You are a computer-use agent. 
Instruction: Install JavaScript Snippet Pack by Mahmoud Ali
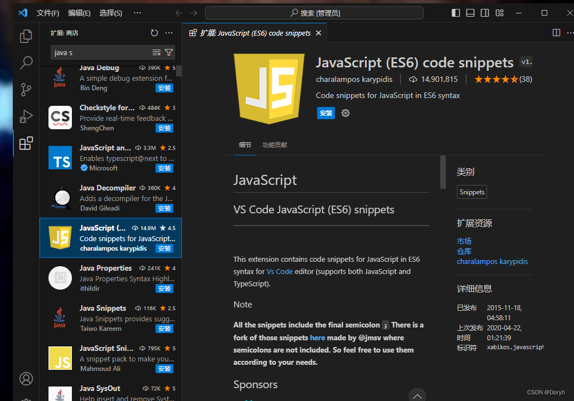164,369
